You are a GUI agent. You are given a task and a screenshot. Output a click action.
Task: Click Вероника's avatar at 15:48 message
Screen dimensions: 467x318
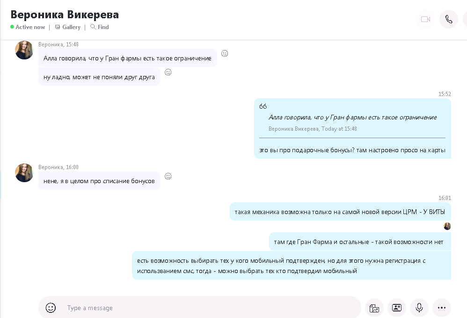coord(24,50)
